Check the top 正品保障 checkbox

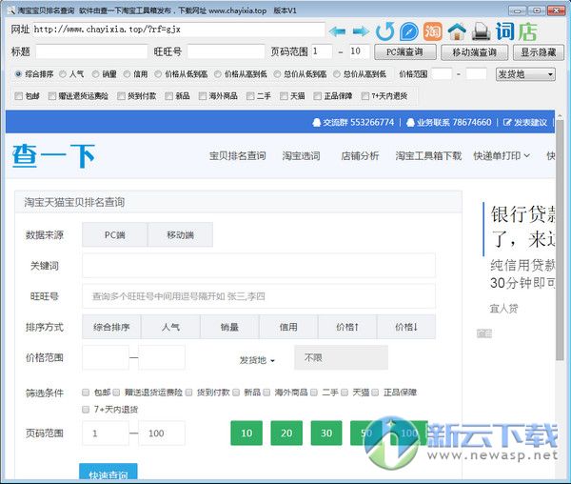tap(318, 96)
